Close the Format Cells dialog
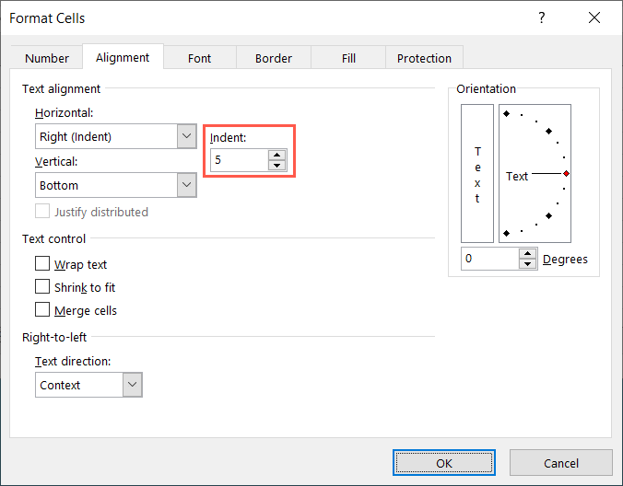Viewport: 623px width, 486px height. click(x=594, y=17)
